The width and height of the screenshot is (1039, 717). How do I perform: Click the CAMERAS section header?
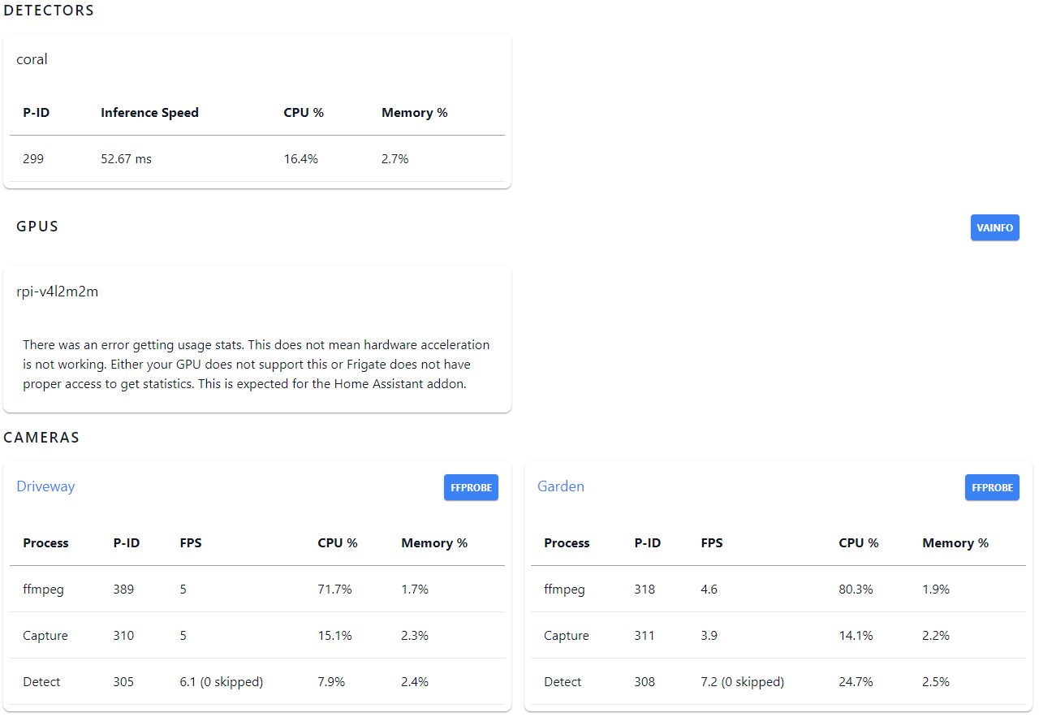click(41, 437)
